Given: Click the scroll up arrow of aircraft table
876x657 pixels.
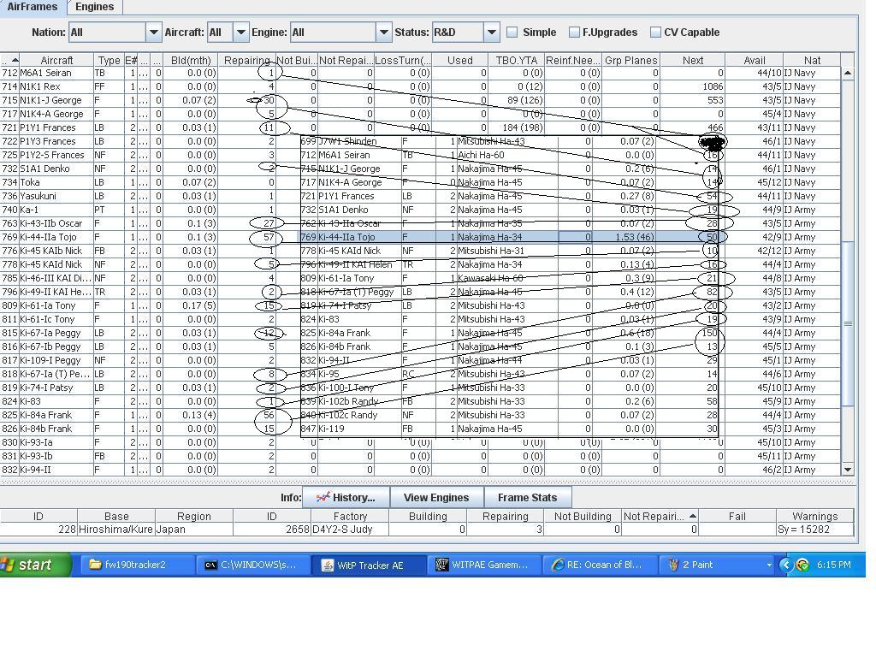Looking at the screenshot, I should click(x=848, y=74).
